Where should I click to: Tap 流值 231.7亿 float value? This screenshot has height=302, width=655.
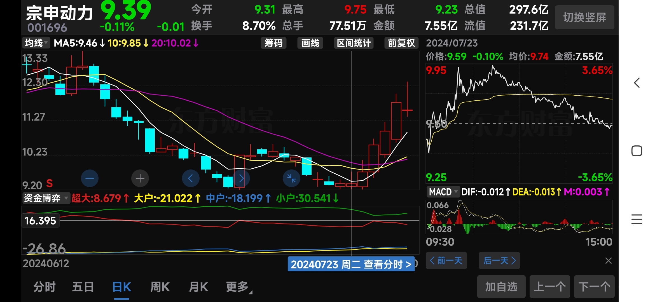coord(506,26)
